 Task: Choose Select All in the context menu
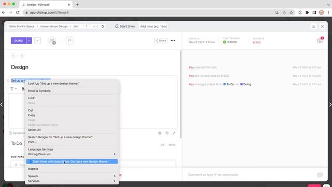pos(72,130)
